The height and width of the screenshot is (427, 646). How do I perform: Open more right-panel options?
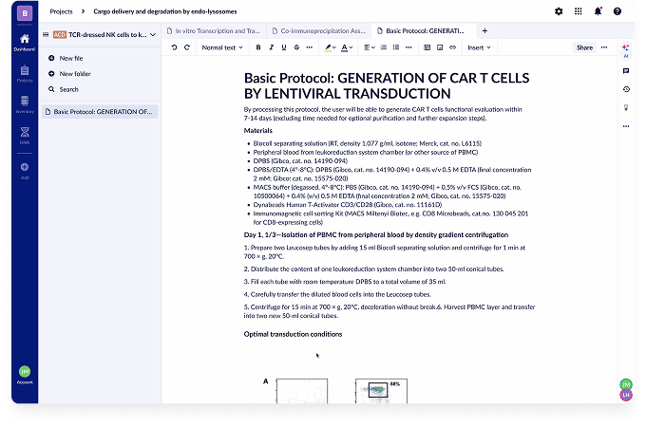point(626,126)
